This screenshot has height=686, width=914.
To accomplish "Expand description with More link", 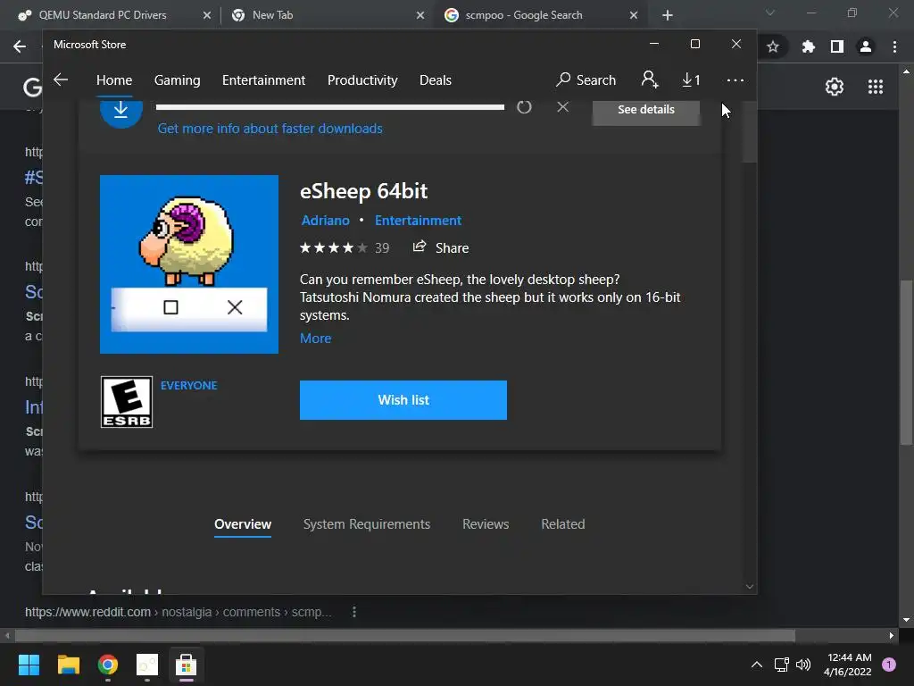I will 315,339.
